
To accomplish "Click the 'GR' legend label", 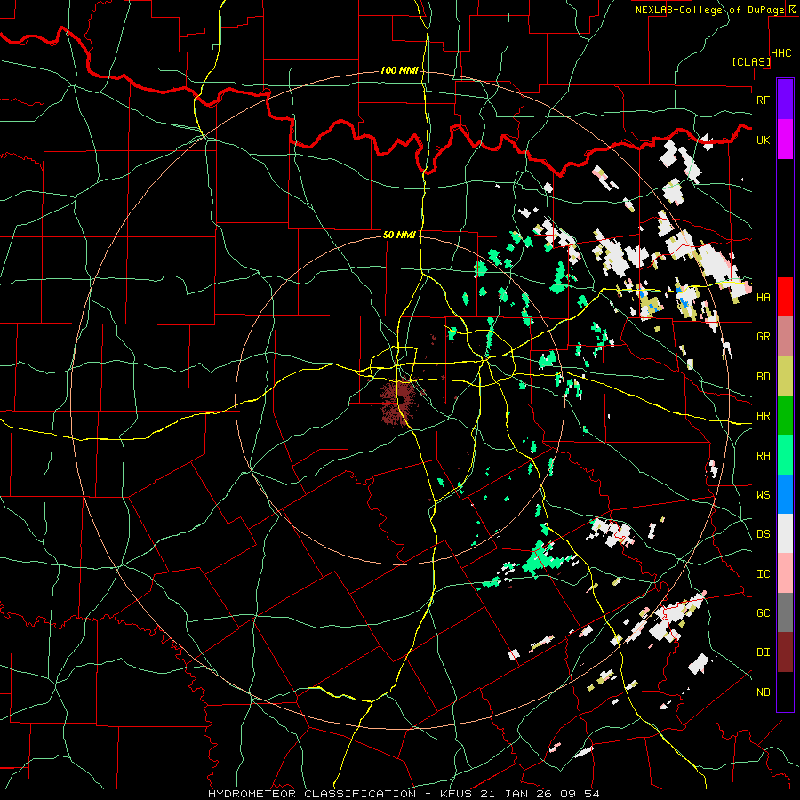I will coord(763,337).
